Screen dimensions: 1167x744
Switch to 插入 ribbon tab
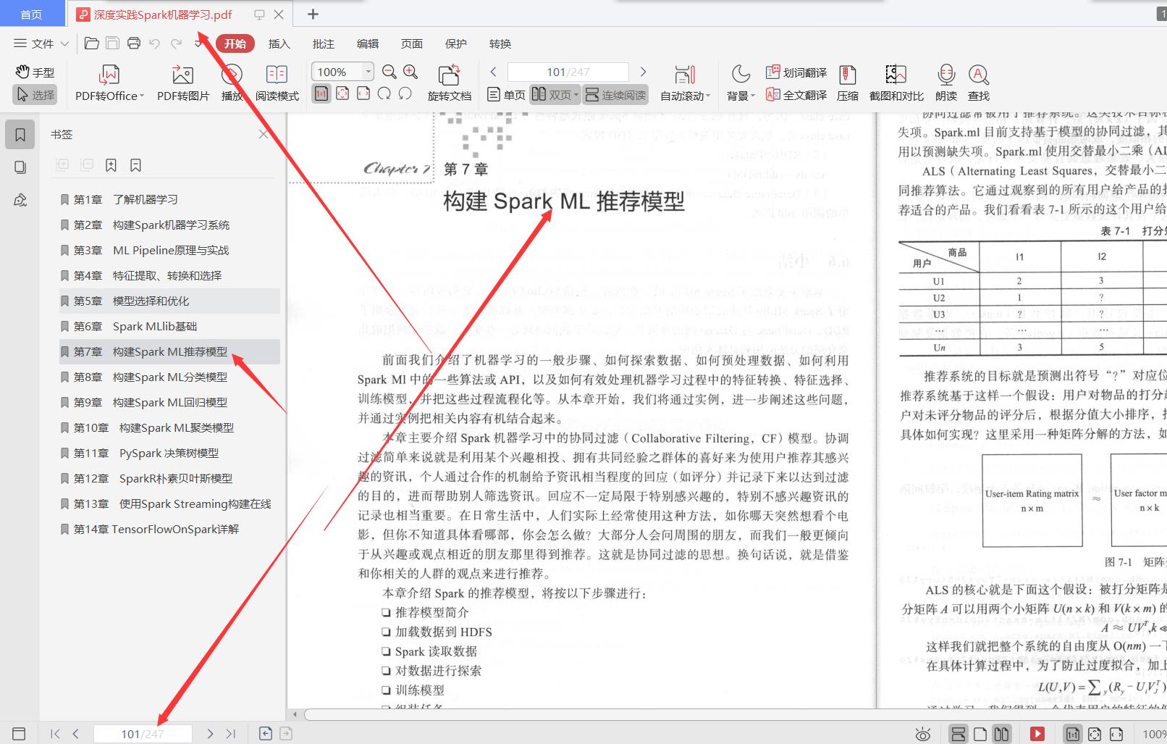(x=279, y=43)
